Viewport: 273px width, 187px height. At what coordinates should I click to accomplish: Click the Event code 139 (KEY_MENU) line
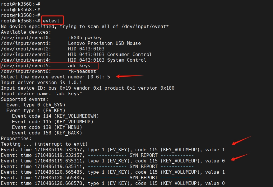click(47, 127)
